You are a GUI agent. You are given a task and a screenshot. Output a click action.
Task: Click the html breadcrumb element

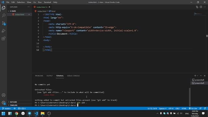(x=52, y=11)
